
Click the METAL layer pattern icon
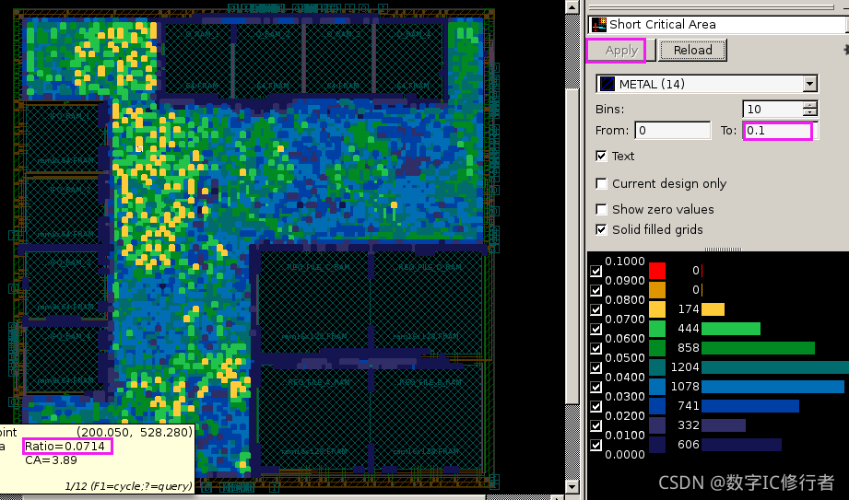point(607,84)
